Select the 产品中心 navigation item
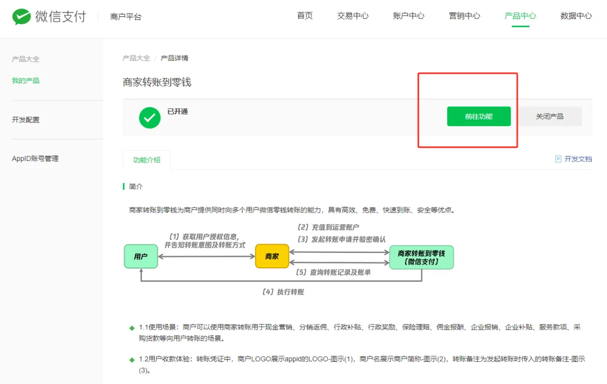 tap(520, 16)
